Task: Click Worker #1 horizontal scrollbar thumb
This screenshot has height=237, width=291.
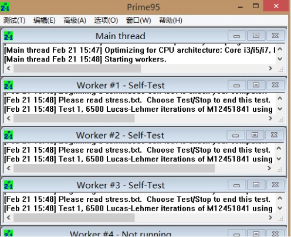Action: (74, 118)
